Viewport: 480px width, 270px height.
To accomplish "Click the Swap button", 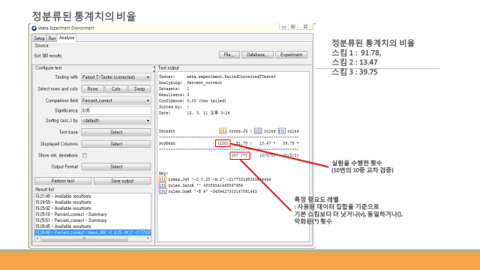I will click(139, 89).
